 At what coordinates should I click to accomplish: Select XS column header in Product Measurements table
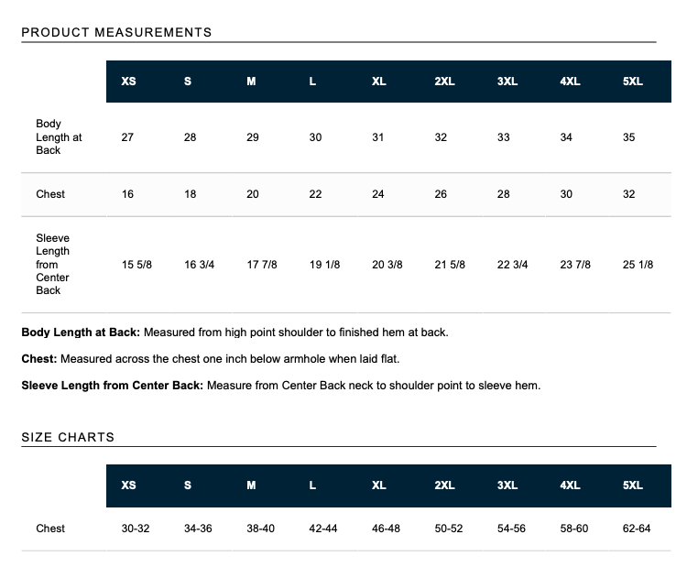(128, 82)
